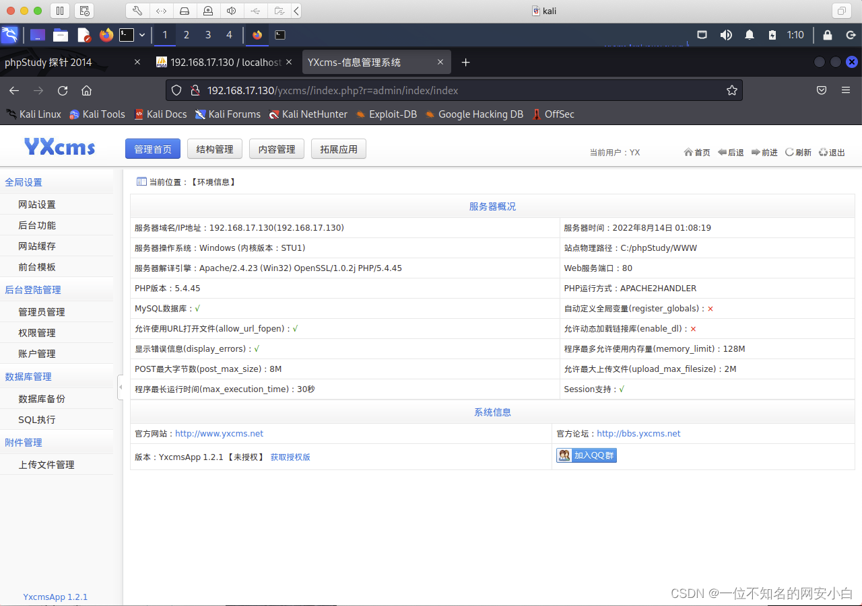Launch Firefox from the Kali panel launcher
This screenshot has height=606, width=862.
106,35
